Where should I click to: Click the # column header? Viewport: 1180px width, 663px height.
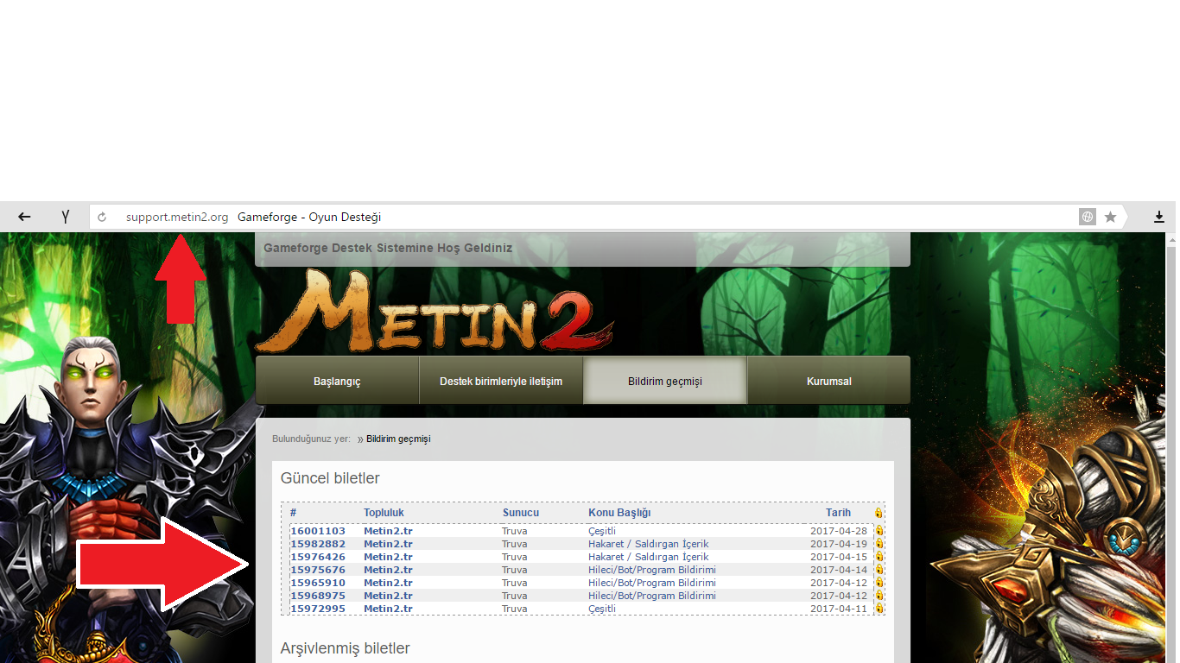[x=294, y=513]
